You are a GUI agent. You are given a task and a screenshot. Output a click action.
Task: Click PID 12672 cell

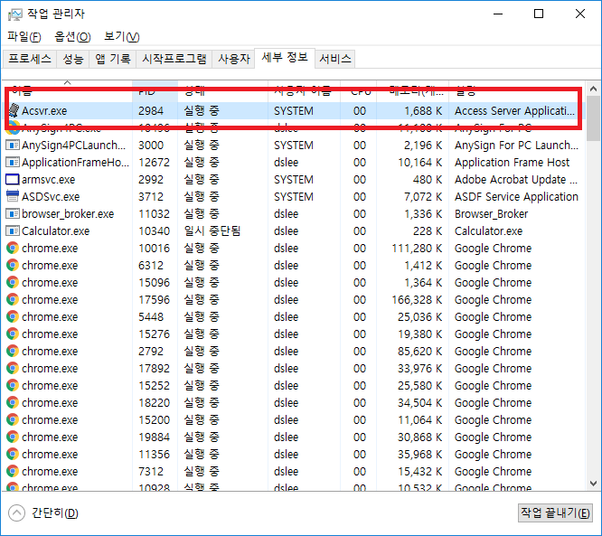pos(154,163)
